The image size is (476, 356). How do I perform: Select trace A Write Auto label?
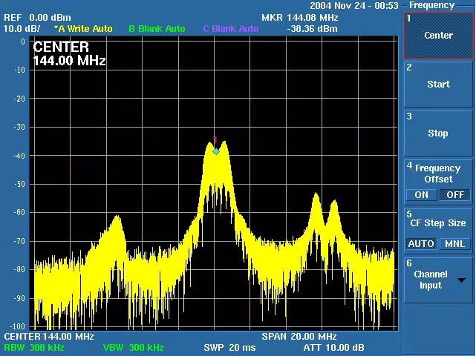pyautogui.click(x=83, y=29)
